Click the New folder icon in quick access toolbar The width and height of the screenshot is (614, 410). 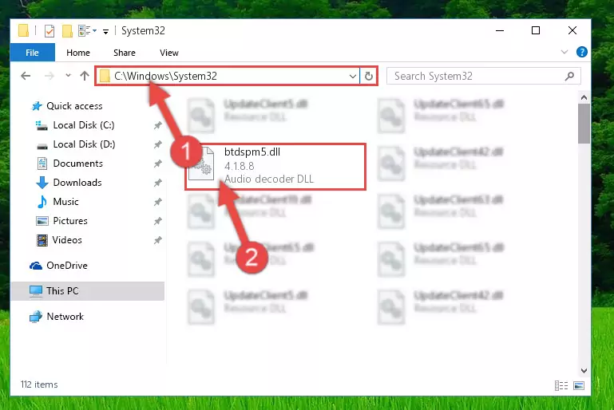[x=67, y=30]
